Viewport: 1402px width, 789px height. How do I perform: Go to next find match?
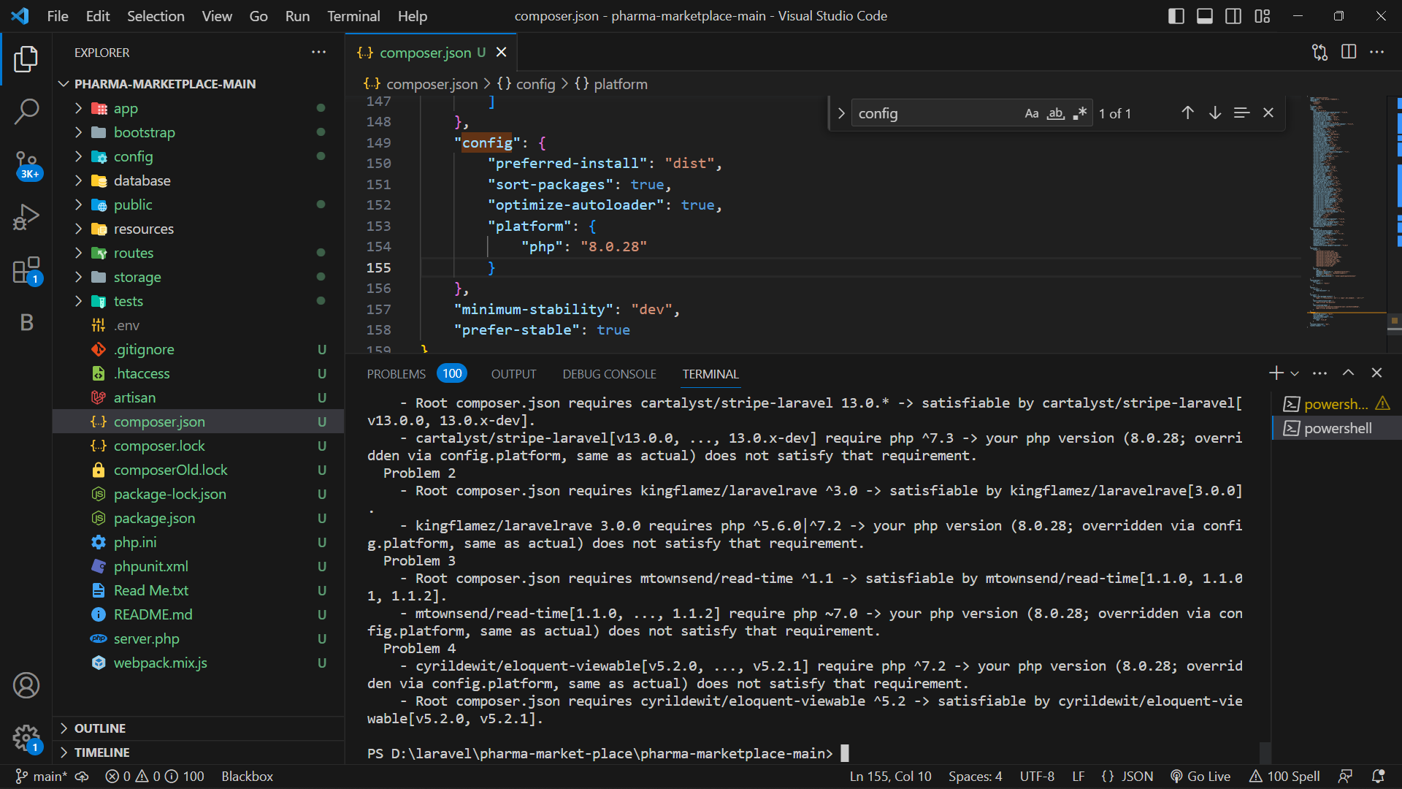pyautogui.click(x=1215, y=113)
